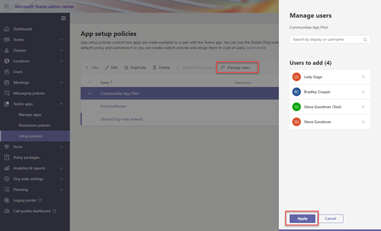
Task: Click the Devices bell icon
Action: [x=6, y=50]
